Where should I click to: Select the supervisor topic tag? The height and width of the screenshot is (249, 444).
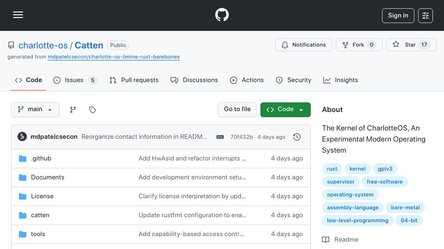[x=341, y=182]
